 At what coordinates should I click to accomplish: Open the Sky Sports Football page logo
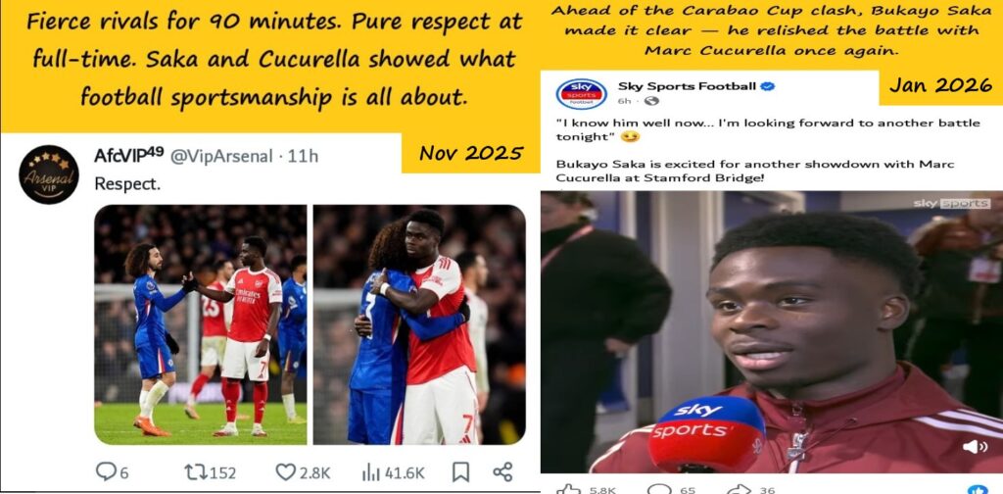582,93
